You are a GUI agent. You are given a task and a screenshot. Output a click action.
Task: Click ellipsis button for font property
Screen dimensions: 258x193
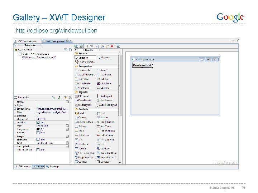(x=67, y=126)
